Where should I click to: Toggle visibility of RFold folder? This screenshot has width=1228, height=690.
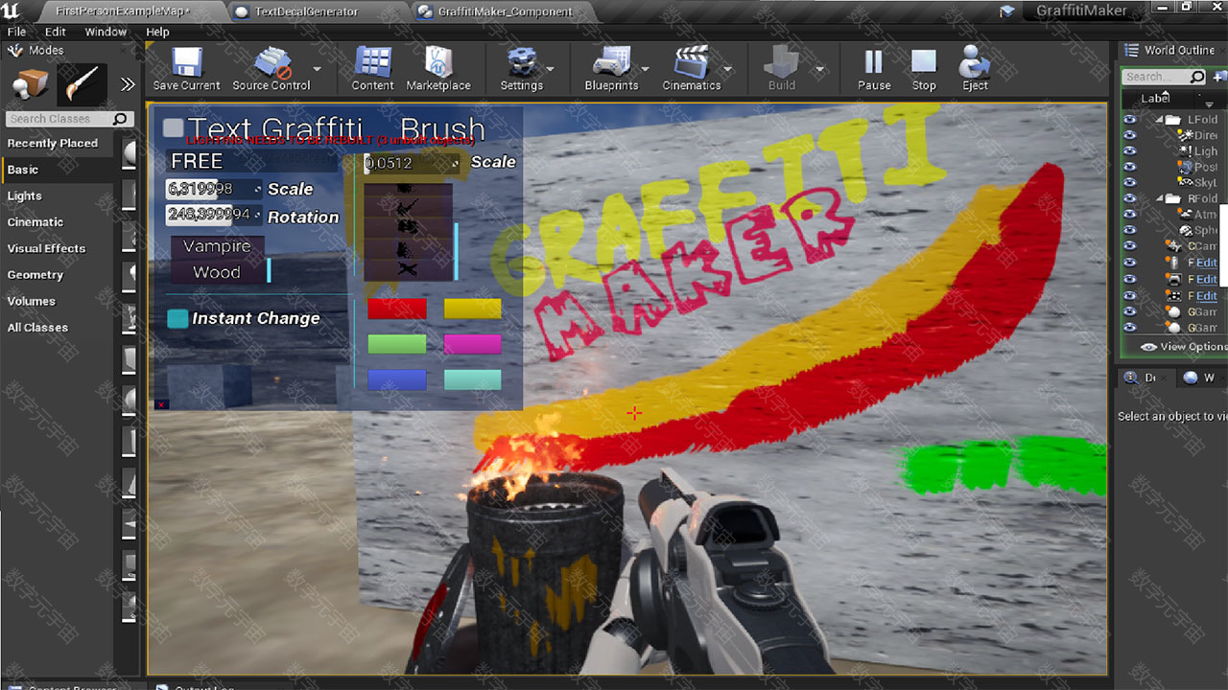pyautogui.click(x=1129, y=198)
